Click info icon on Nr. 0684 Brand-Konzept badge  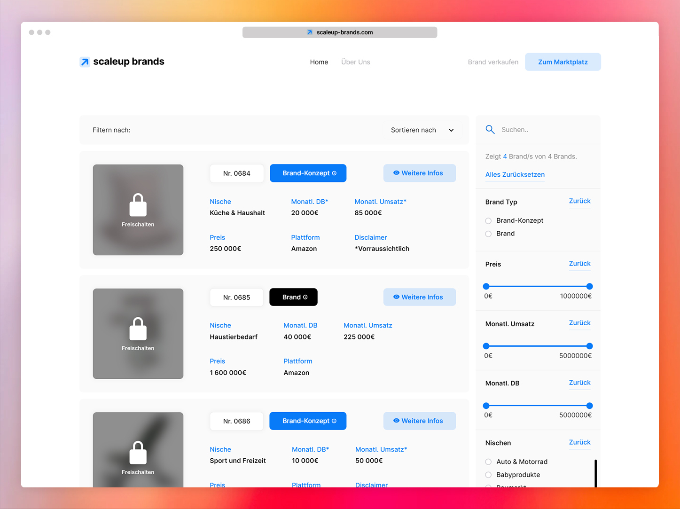[334, 173]
